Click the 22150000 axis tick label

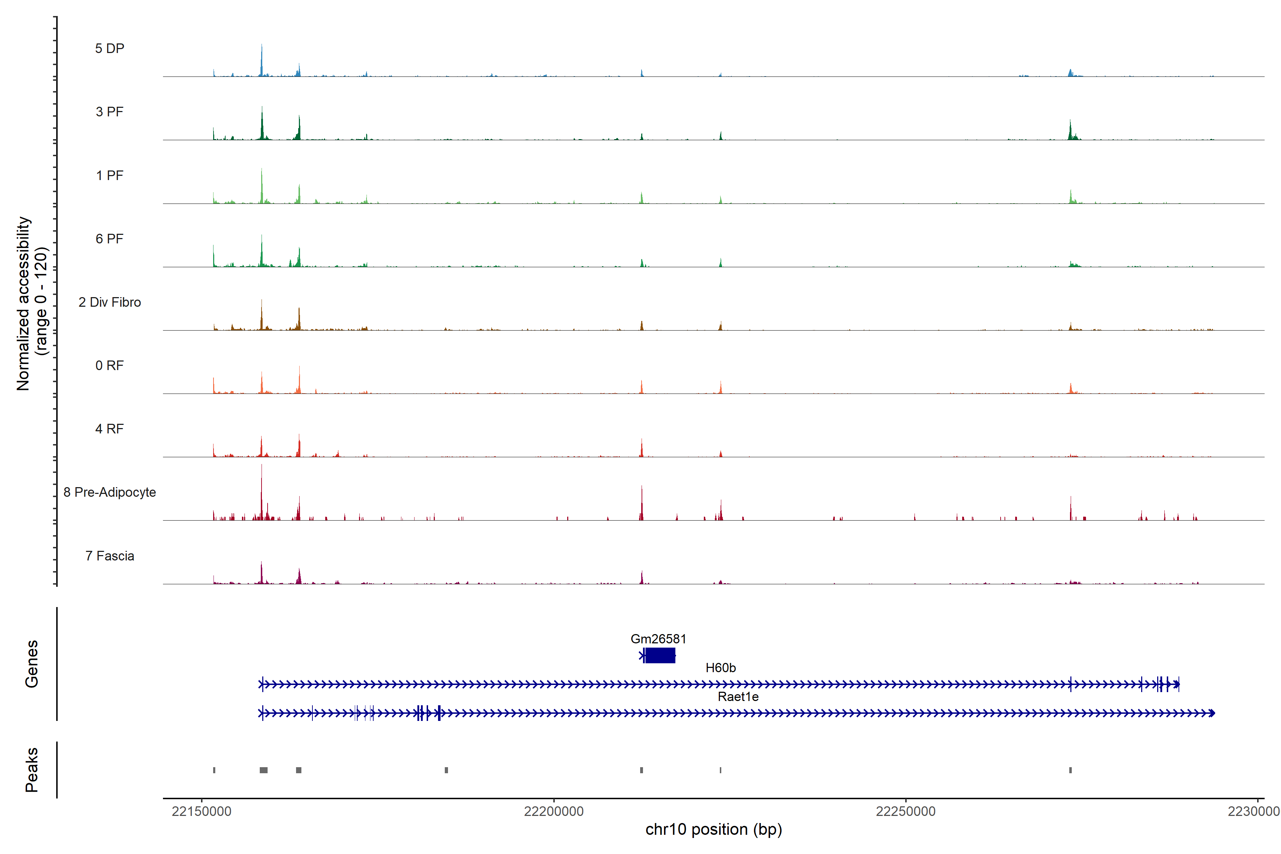pyautogui.click(x=201, y=811)
